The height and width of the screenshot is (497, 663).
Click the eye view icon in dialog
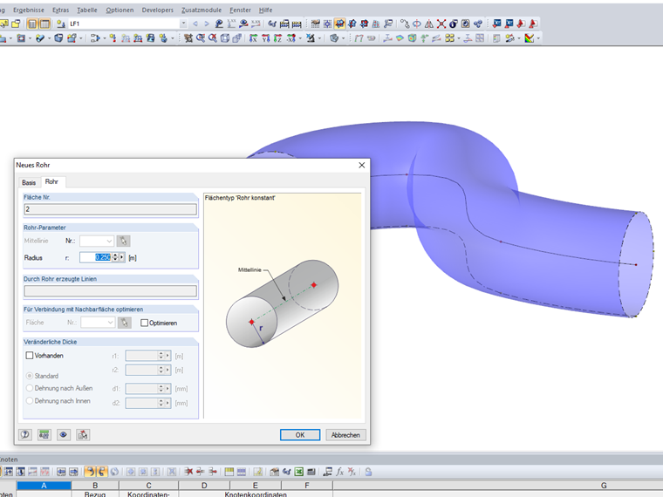[64, 434]
